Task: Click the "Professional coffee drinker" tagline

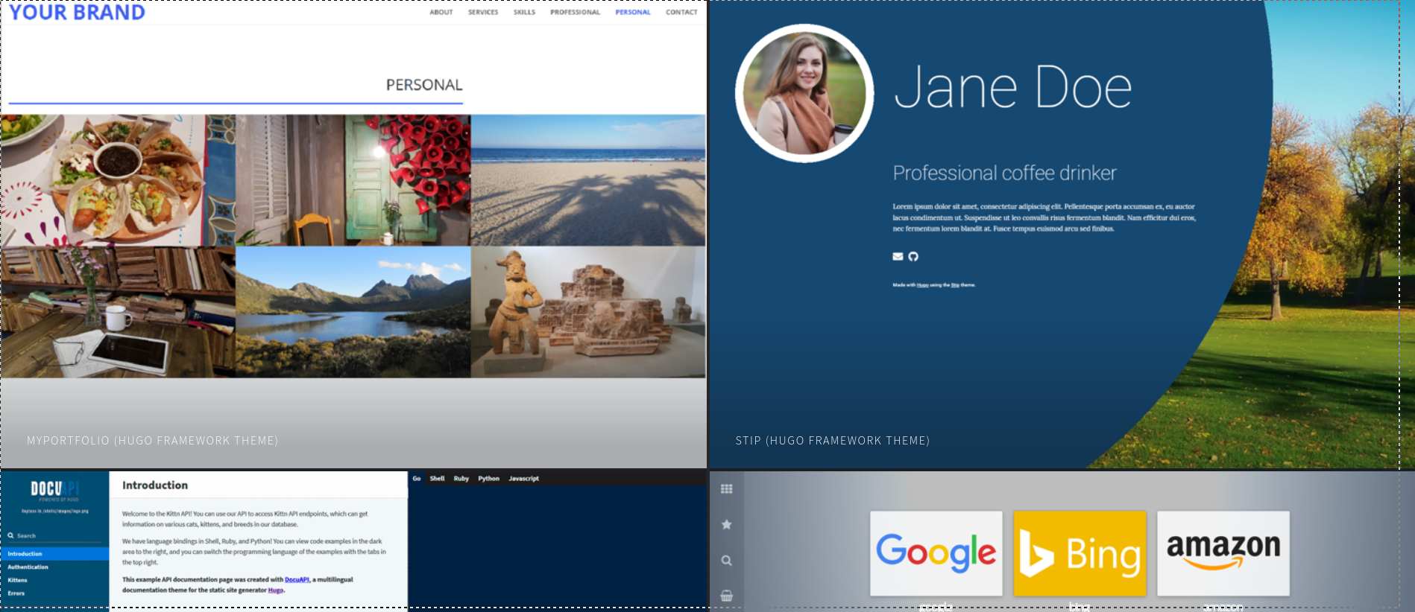Action: (1005, 173)
